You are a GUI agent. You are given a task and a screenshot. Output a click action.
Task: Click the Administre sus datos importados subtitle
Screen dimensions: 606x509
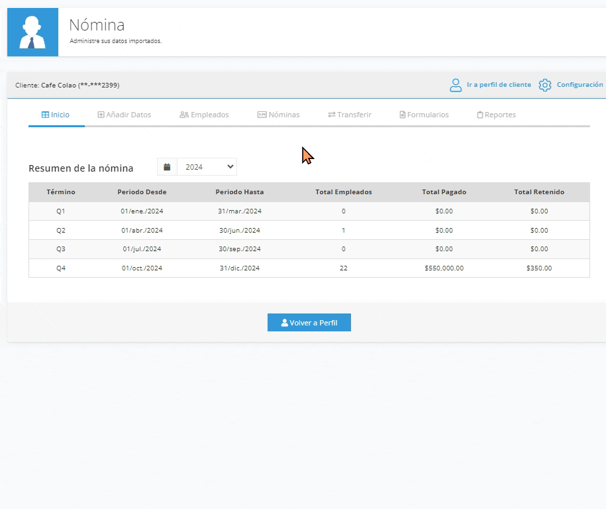(x=115, y=41)
